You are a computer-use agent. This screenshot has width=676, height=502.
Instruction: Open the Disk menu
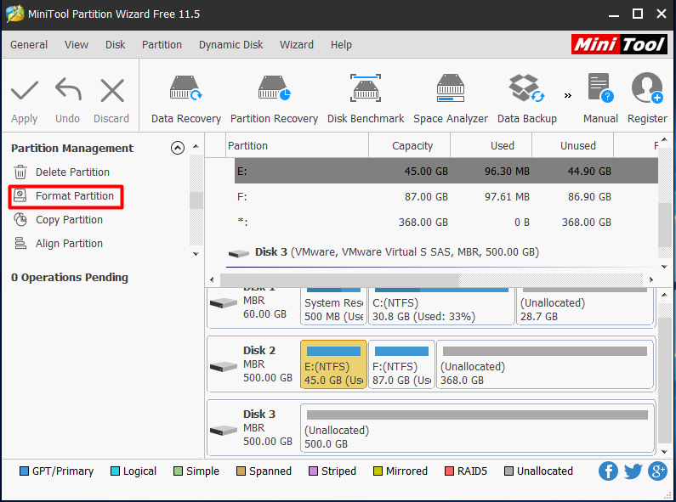pyautogui.click(x=115, y=45)
